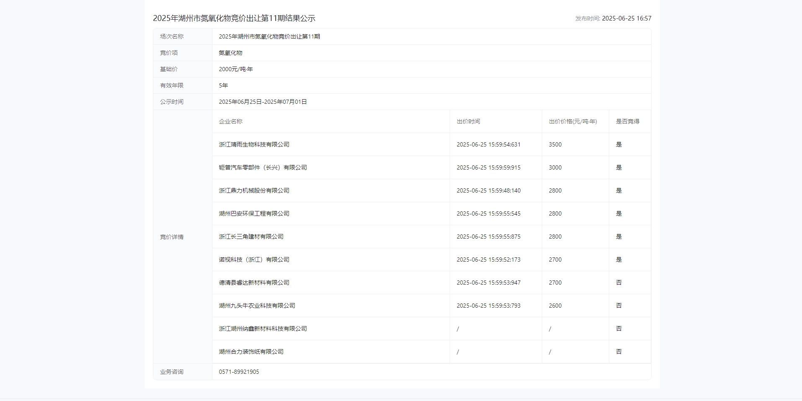This screenshot has width=802, height=401.
Task: Click the 出价时间 column header
Action: pos(468,121)
